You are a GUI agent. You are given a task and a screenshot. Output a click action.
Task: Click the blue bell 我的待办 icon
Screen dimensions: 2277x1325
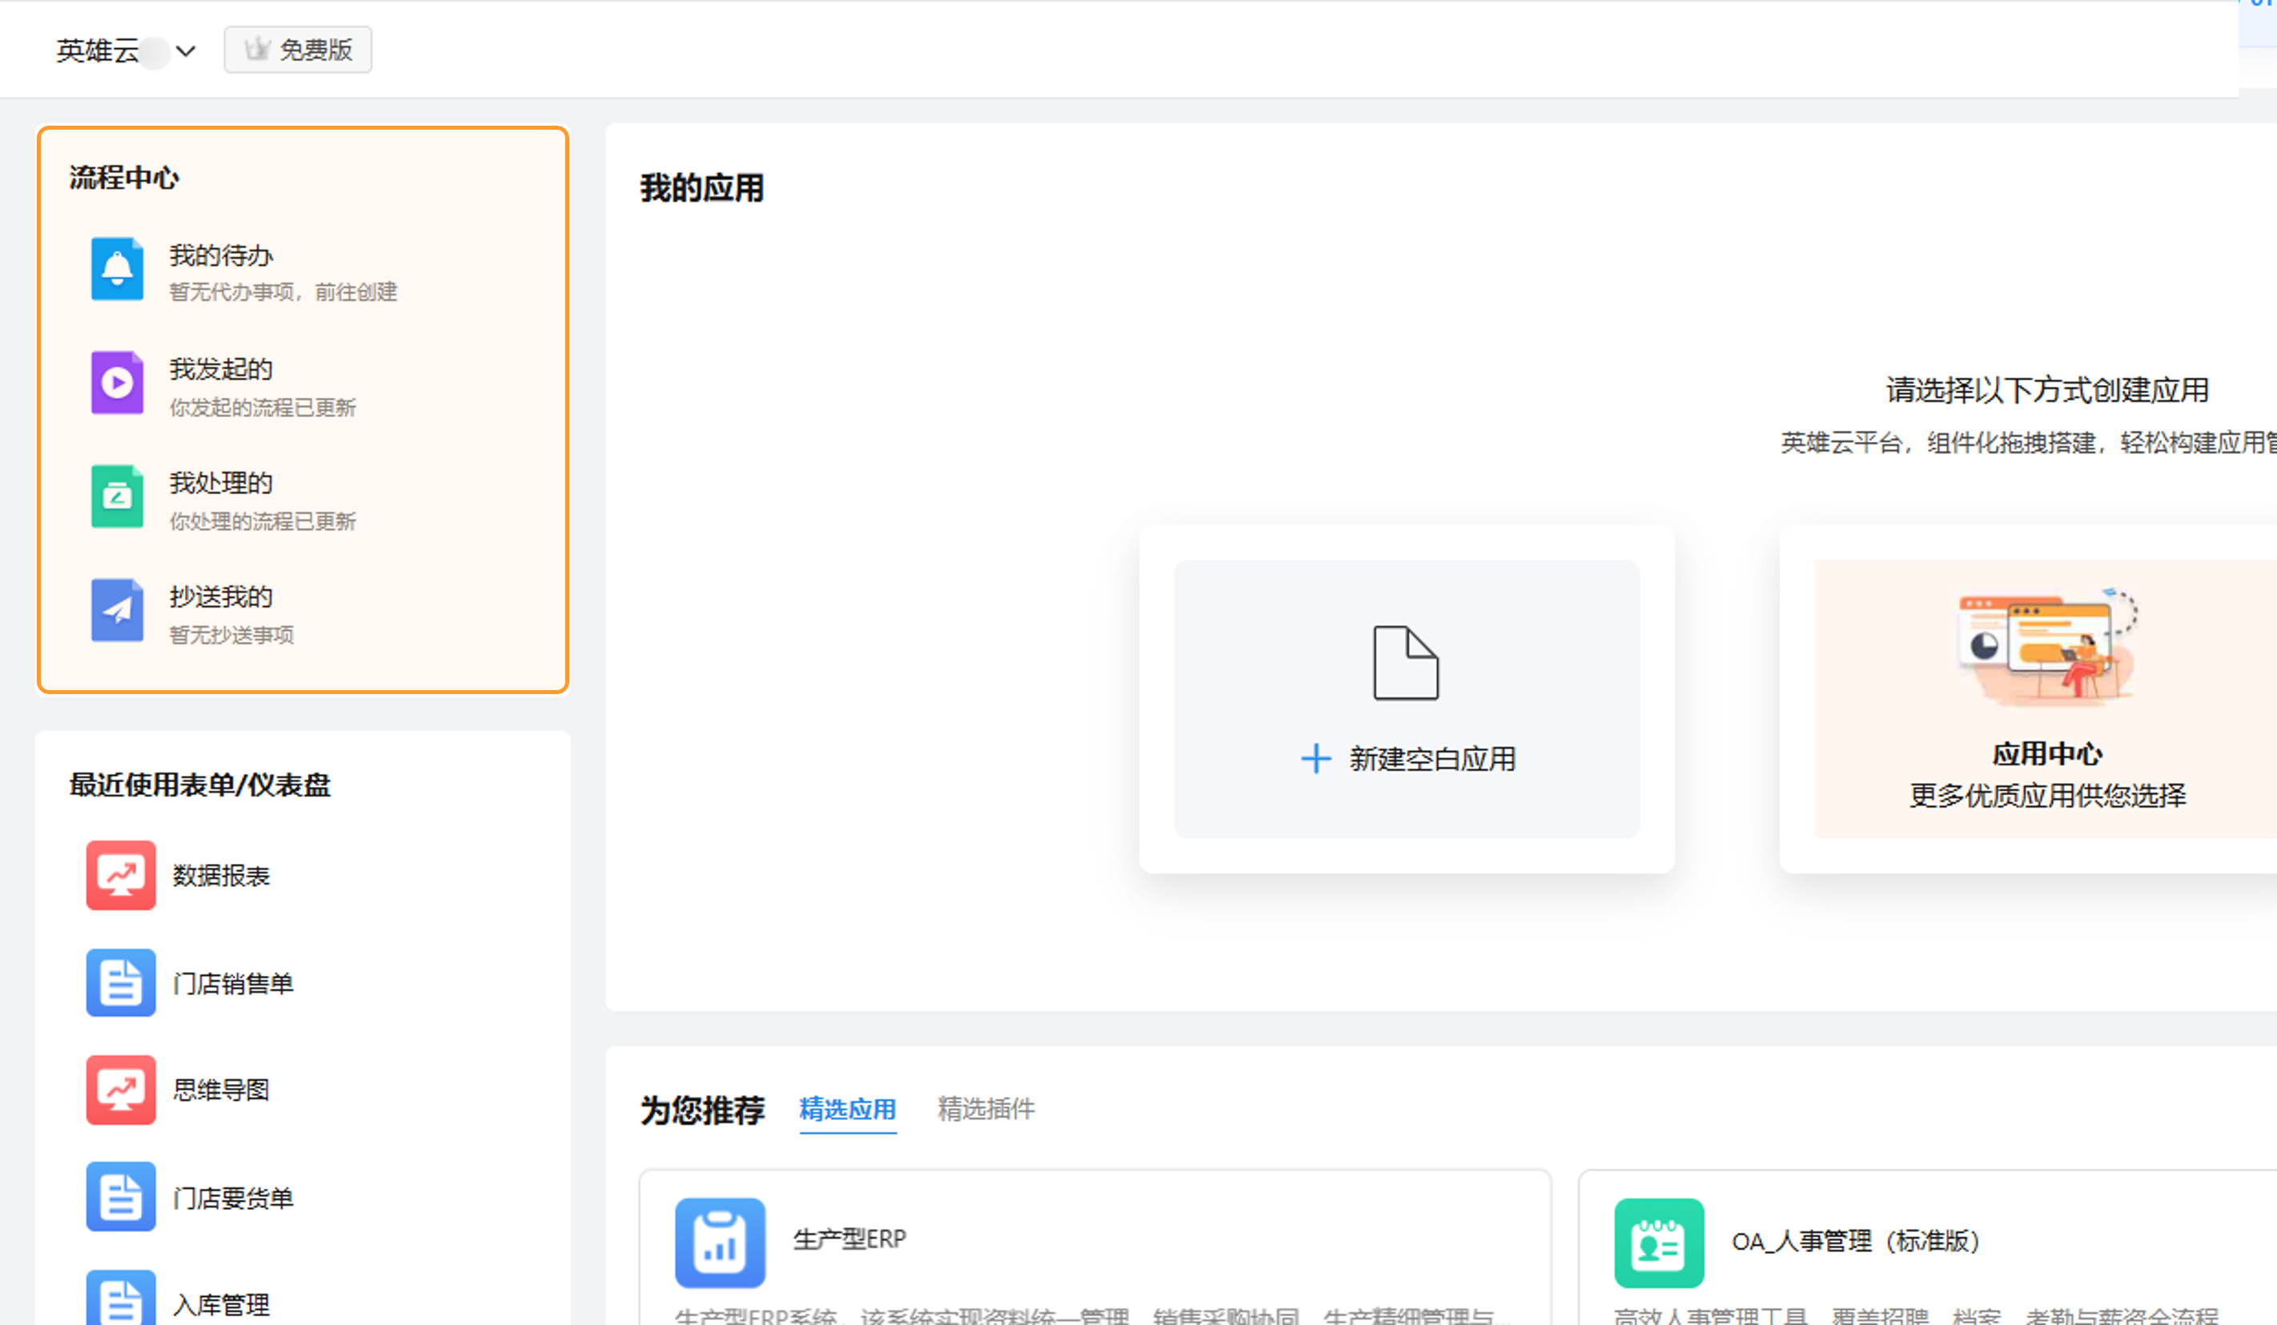pos(117,269)
